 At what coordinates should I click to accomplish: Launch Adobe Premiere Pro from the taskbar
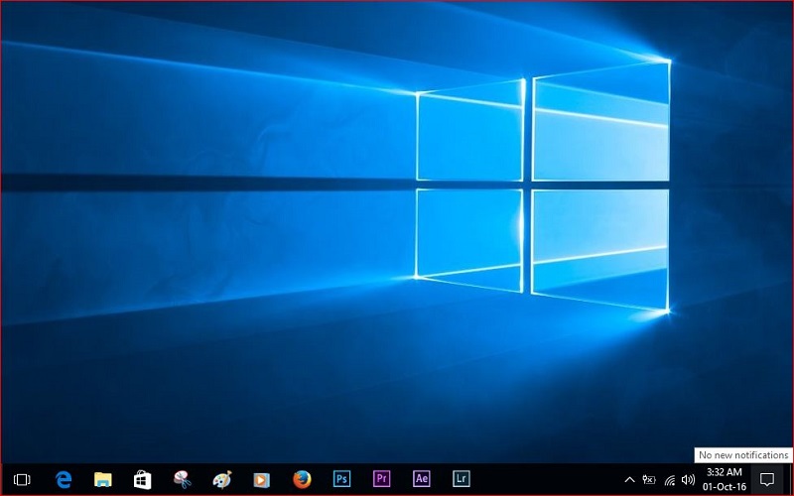coord(381,479)
